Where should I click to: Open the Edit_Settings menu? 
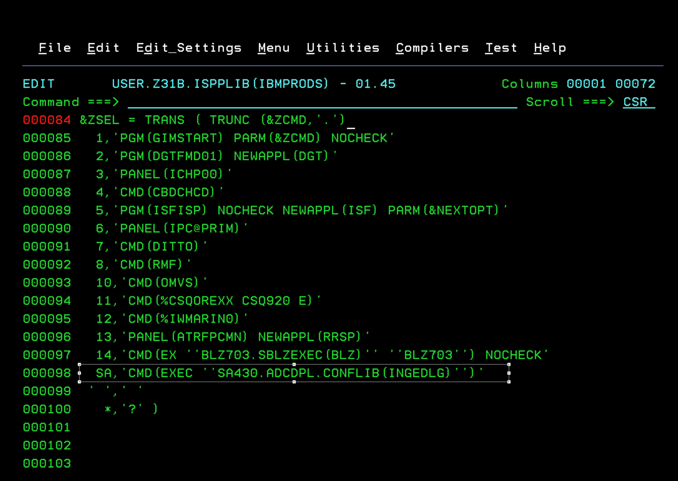189,48
